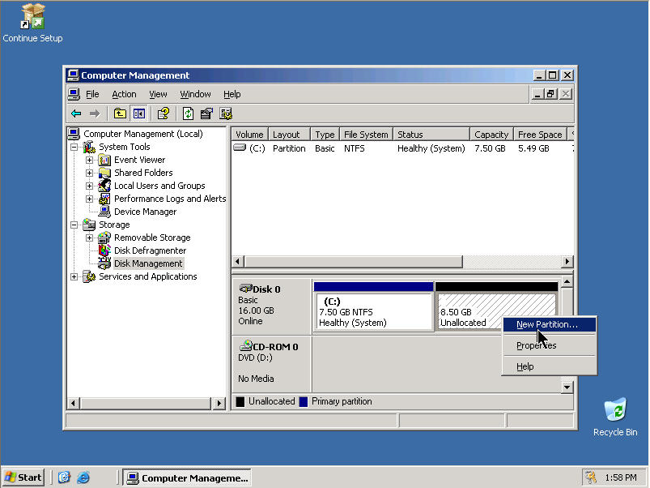Screen dimensions: 650x488
Task: Select the (C:) volume row in list
Action: pyautogui.click(x=402, y=148)
